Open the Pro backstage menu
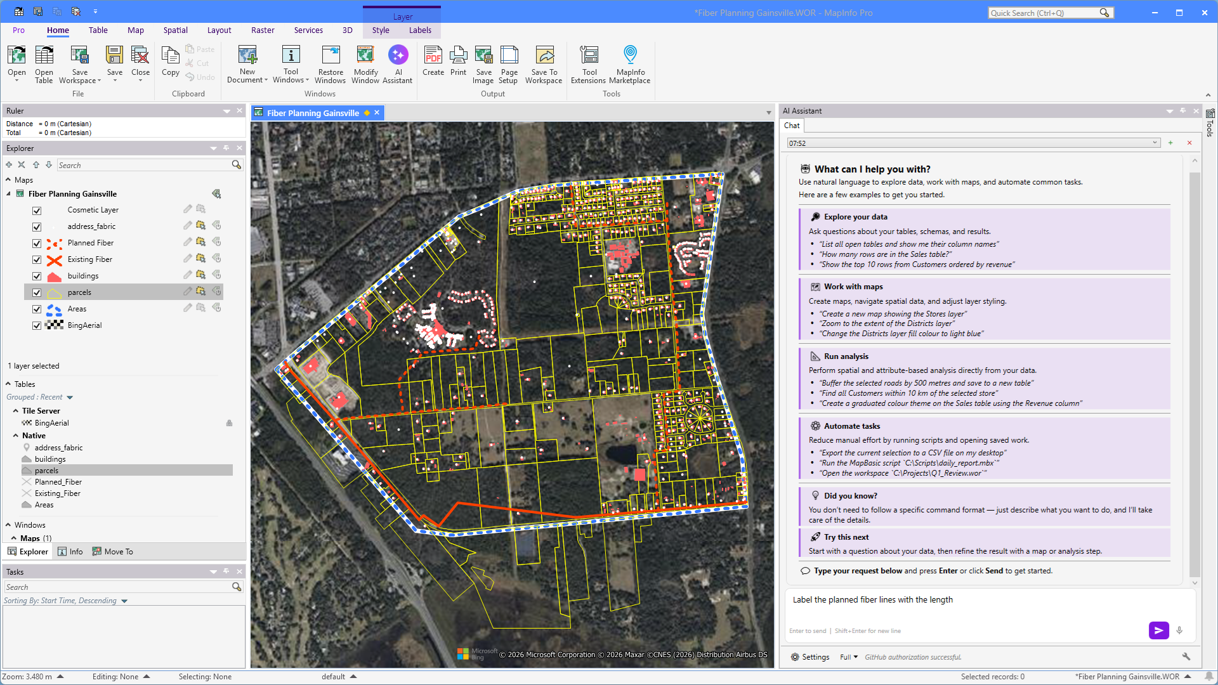The image size is (1218, 685). (18, 30)
